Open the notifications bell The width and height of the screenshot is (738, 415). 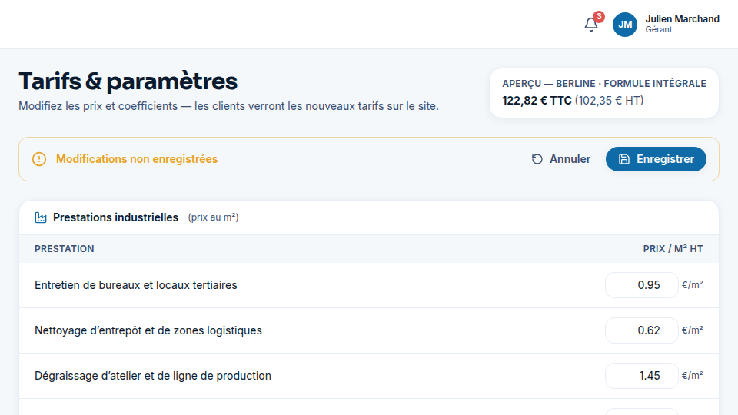tap(591, 24)
